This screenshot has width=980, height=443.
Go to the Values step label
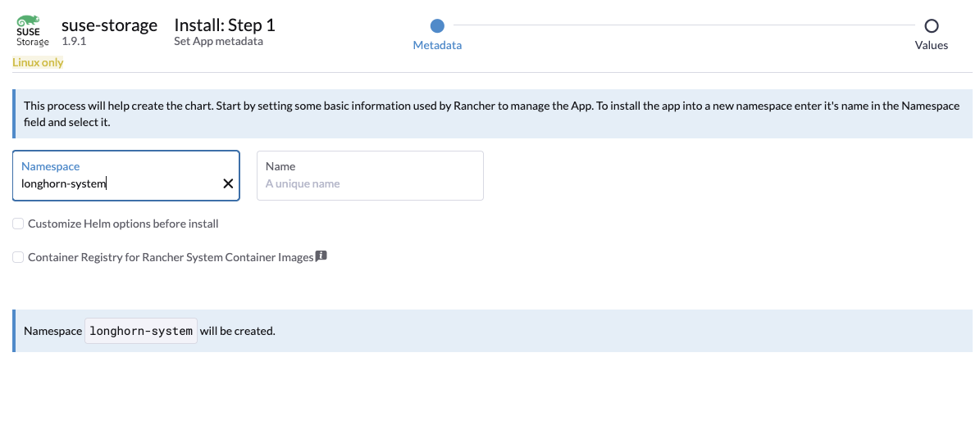click(931, 46)
